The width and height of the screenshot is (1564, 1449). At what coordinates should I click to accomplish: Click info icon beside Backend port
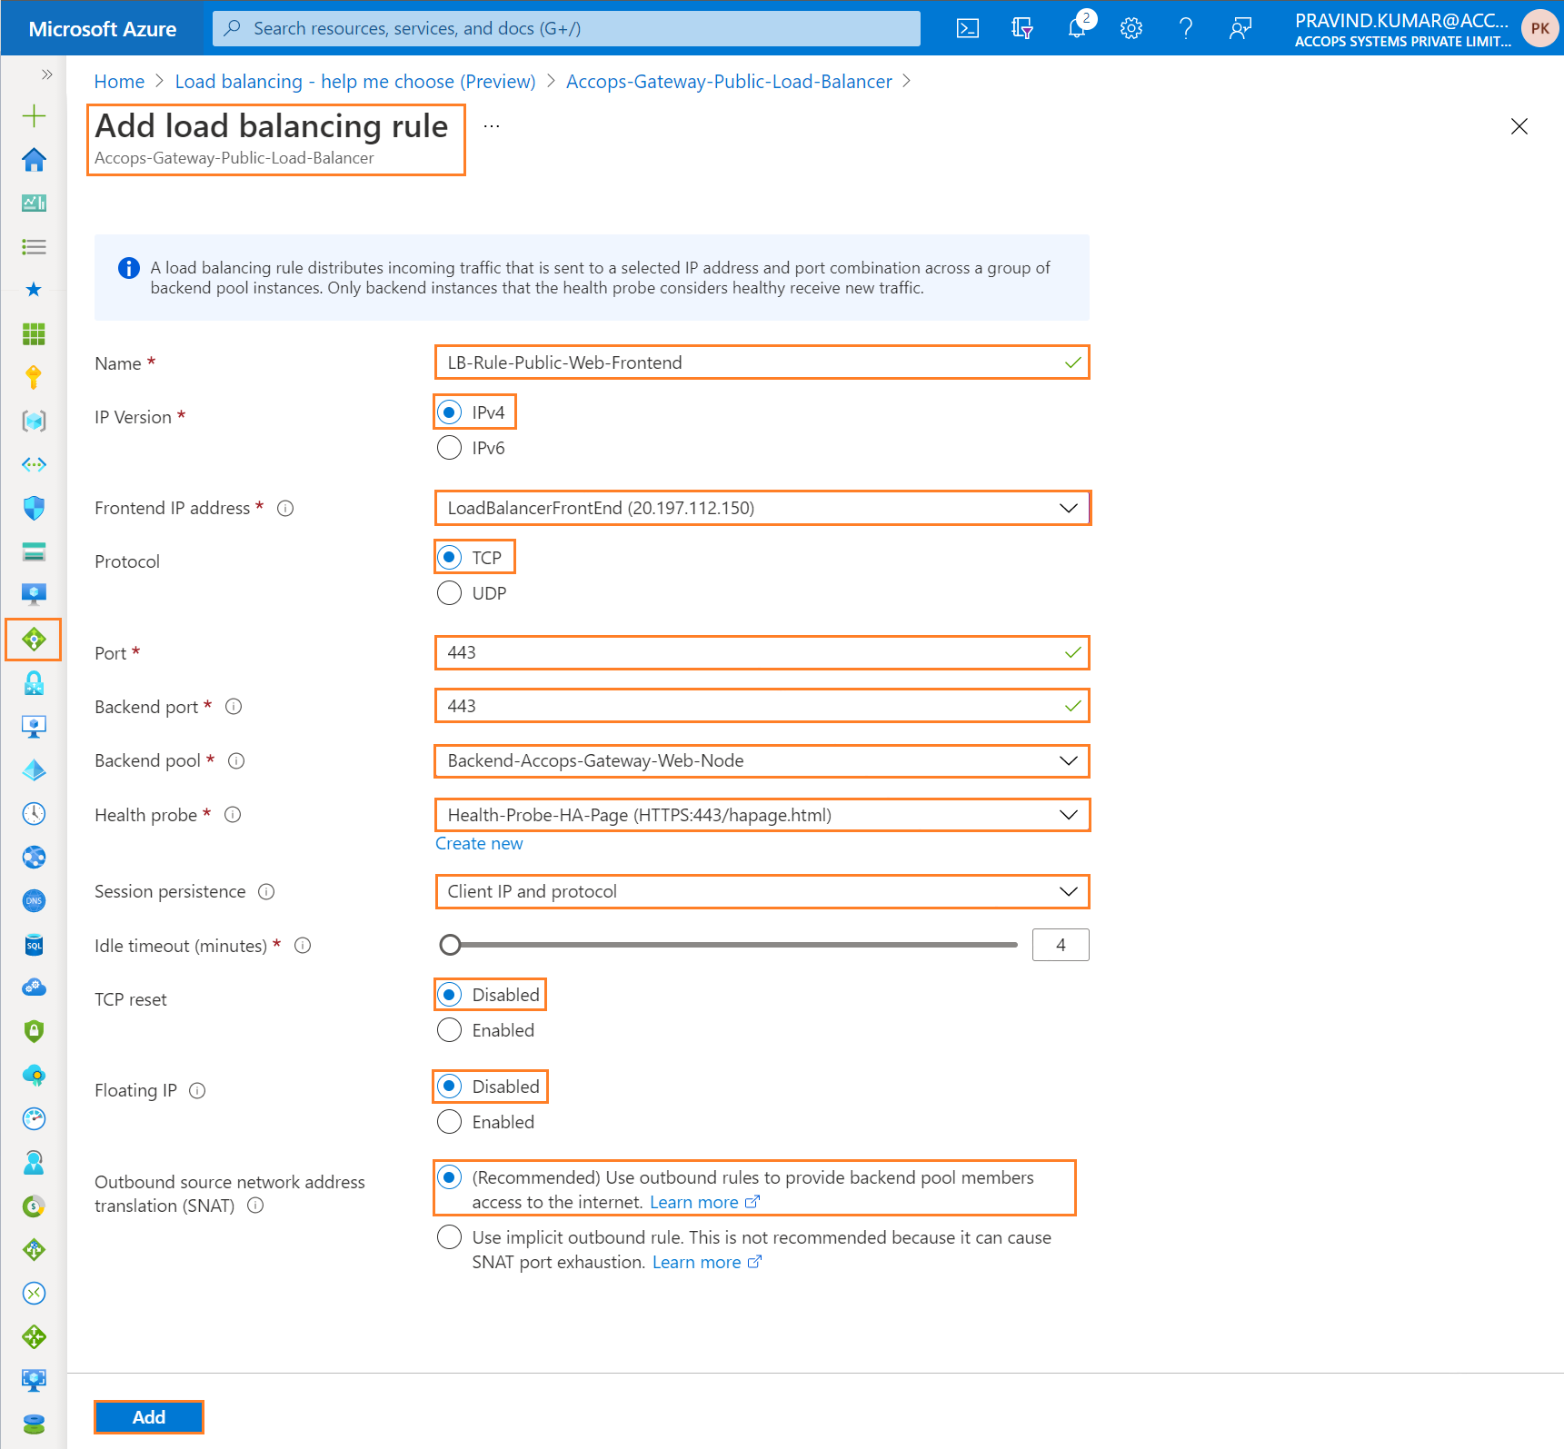pos(234,707)
